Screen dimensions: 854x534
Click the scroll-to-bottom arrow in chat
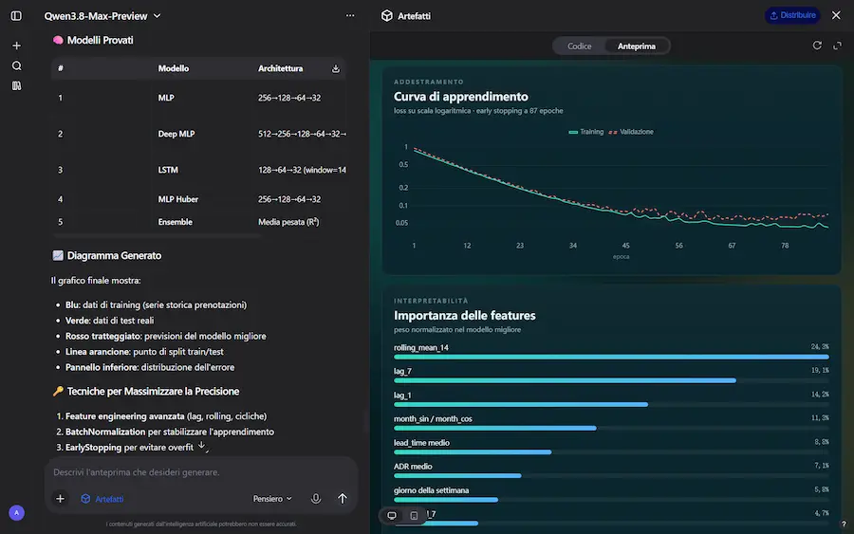(x=201, y=446)
